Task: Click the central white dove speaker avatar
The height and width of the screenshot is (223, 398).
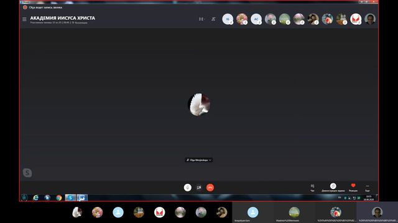Action: (x=199, y=105)
